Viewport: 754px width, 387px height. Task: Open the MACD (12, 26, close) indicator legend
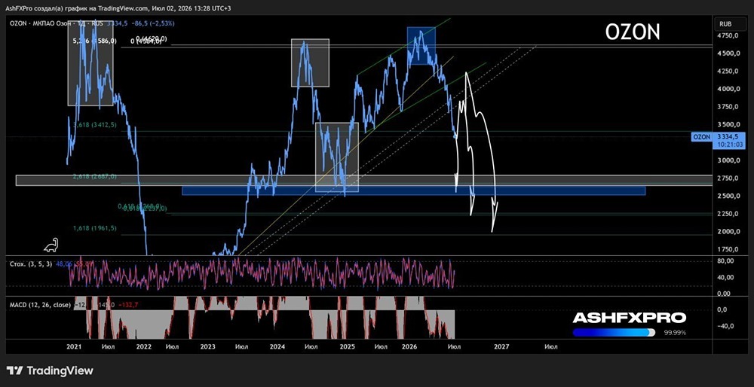click(41, 305)
